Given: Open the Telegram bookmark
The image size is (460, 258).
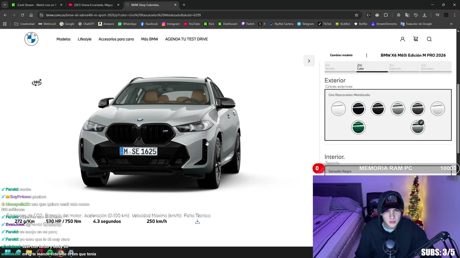Looking at the screenshot, I should [x=305, y=24].
